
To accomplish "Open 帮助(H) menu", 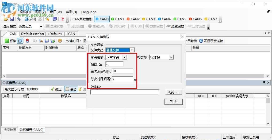I will pyautogui.click(x=71, y=12).
